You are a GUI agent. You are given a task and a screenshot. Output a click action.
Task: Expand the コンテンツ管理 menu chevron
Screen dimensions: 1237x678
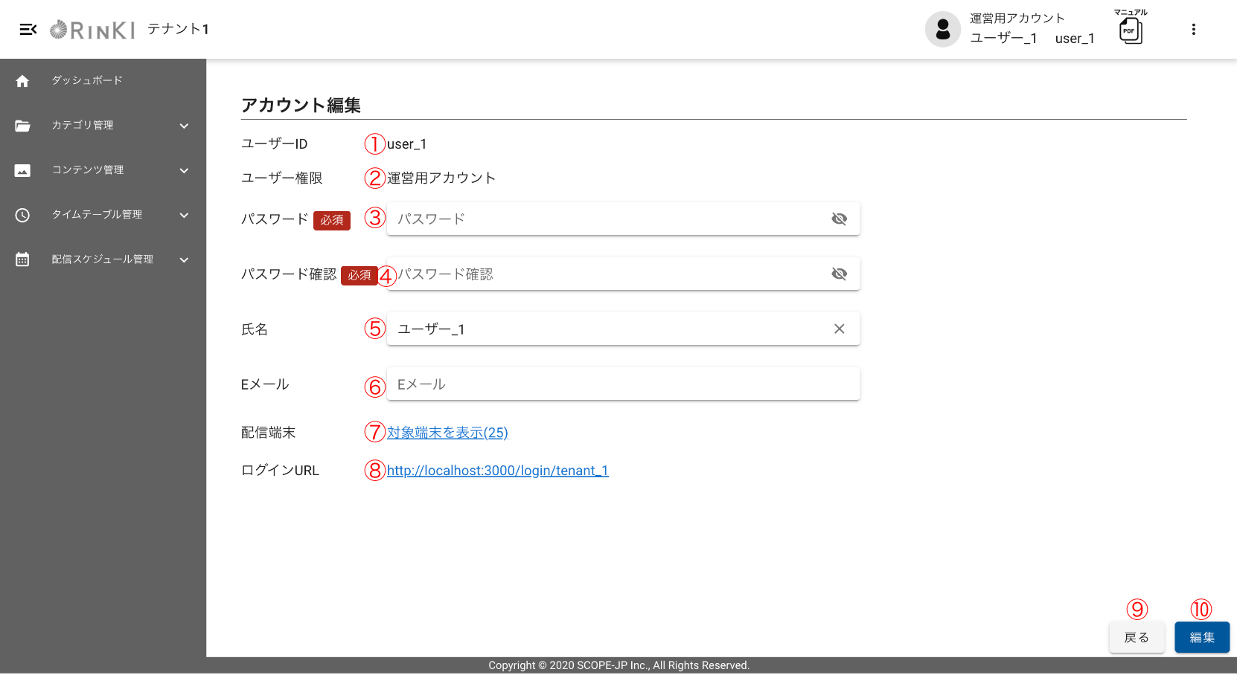pyautogui.click(x=184, y=170)
